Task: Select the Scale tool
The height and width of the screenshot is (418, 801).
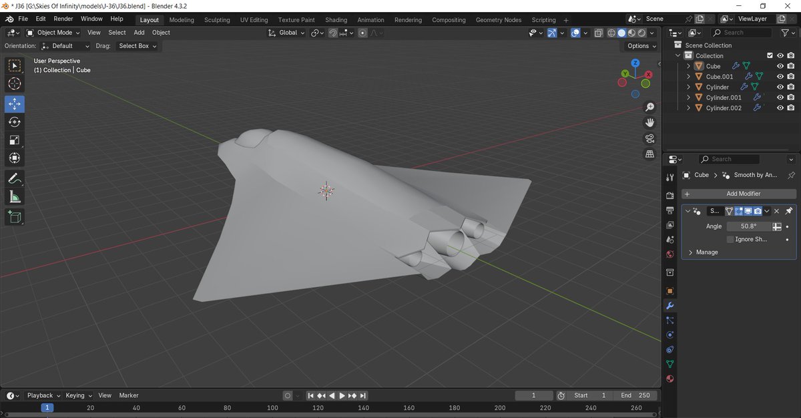Action: [x=14, y=140]
